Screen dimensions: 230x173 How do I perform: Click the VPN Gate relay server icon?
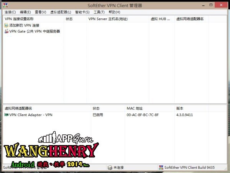point(7,31)
